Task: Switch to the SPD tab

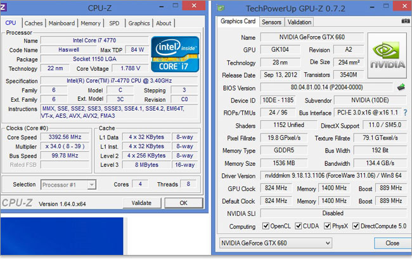Action: coord(114,23)
